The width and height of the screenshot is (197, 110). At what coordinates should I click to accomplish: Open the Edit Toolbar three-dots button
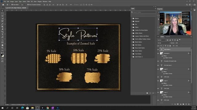[x=2, y=50]
